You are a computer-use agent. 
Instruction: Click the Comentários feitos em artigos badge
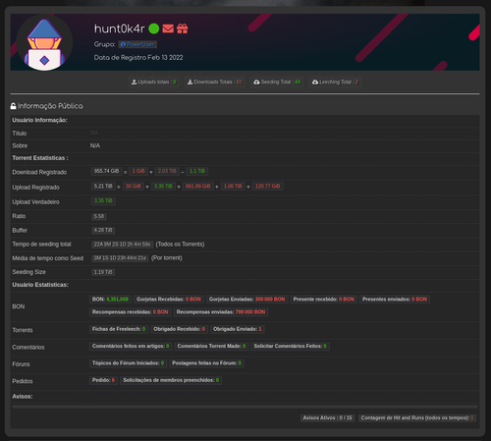(x=131, y=346)
